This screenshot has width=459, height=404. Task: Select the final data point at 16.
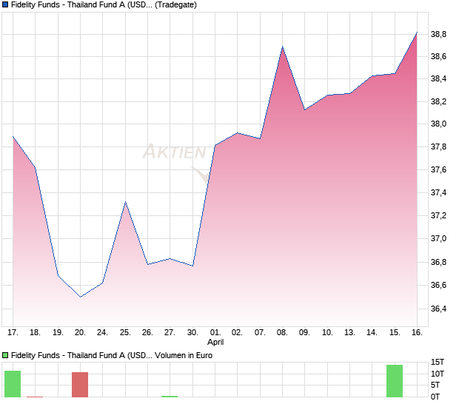(x=417, y=32)
